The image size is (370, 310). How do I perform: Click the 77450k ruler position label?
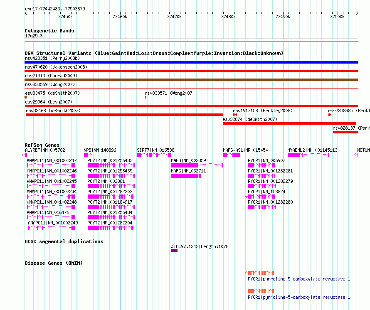tap(65, 17)
